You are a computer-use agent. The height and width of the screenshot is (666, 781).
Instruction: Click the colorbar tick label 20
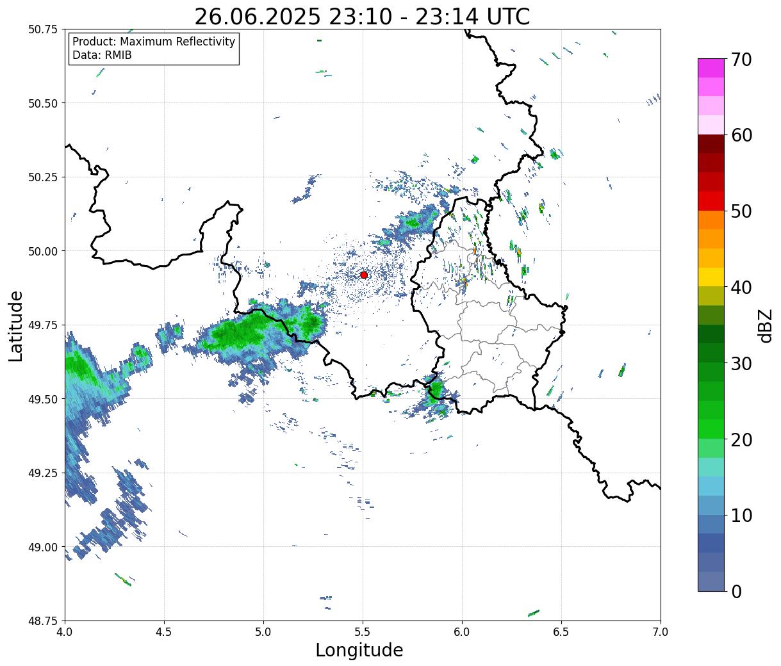[741, 440]
